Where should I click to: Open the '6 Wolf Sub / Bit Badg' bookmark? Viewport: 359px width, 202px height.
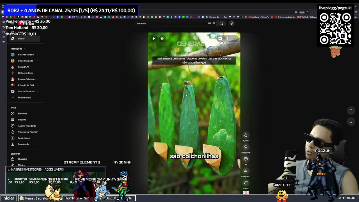[307, 17]
